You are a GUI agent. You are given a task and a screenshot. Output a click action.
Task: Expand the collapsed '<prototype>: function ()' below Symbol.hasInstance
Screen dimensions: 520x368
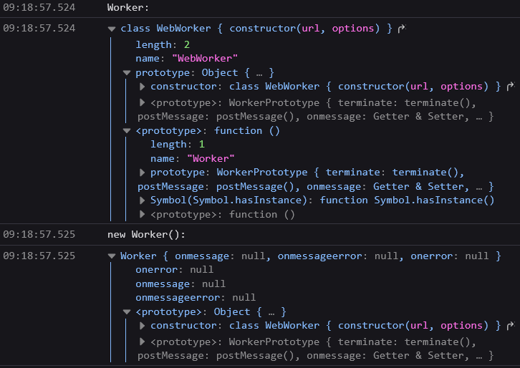(x=142, y=215)
